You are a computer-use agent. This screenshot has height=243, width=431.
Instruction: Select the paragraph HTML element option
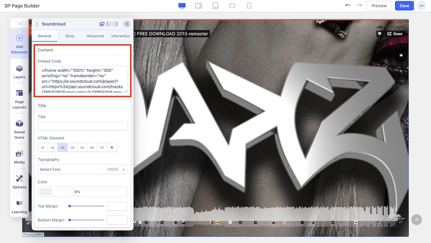coord(112,148)
